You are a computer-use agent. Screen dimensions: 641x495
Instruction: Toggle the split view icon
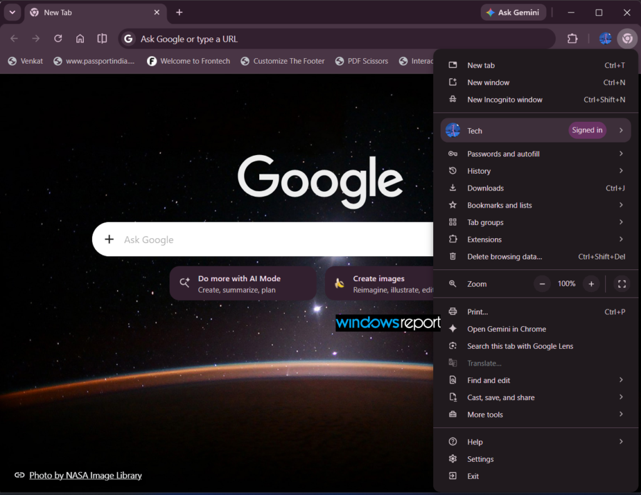(x=102, y=39)
